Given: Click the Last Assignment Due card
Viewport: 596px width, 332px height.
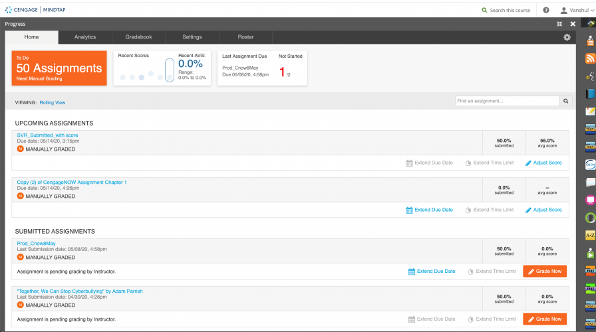Looking at the screenshot, I should (x=262, y=68).
